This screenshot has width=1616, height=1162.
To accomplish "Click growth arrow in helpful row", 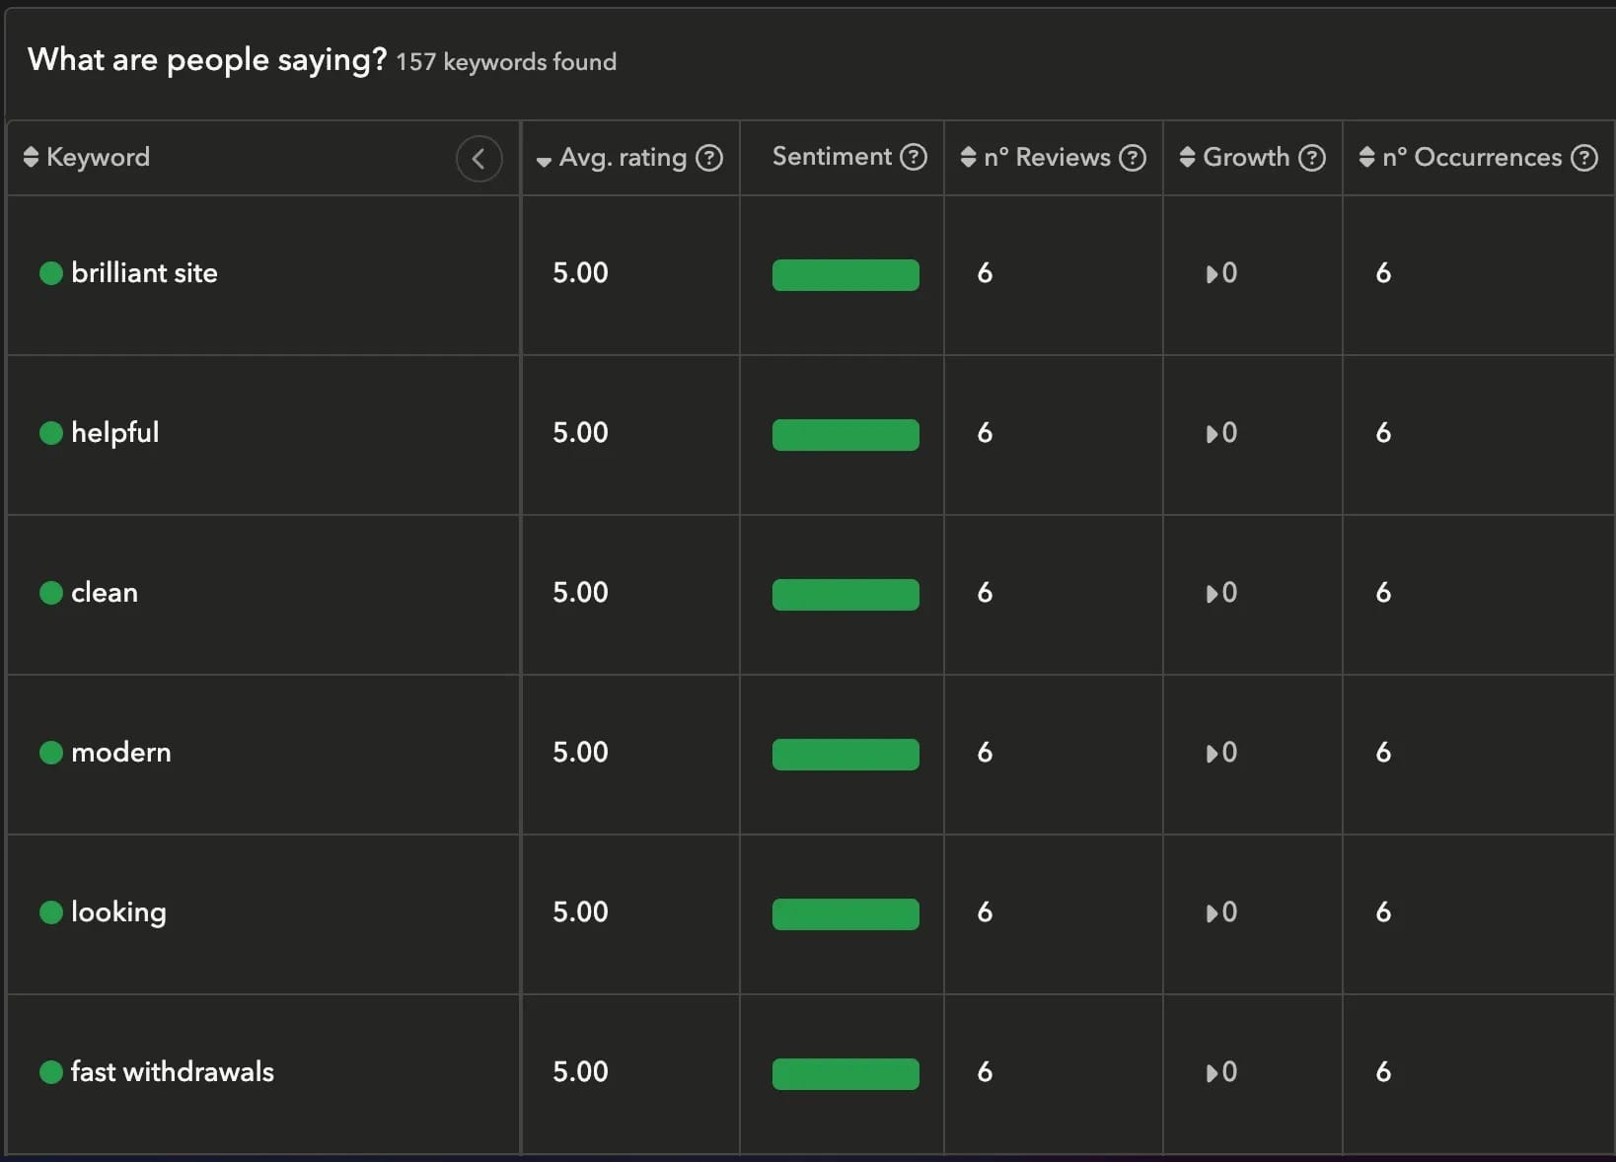I will click(1212, 434).
